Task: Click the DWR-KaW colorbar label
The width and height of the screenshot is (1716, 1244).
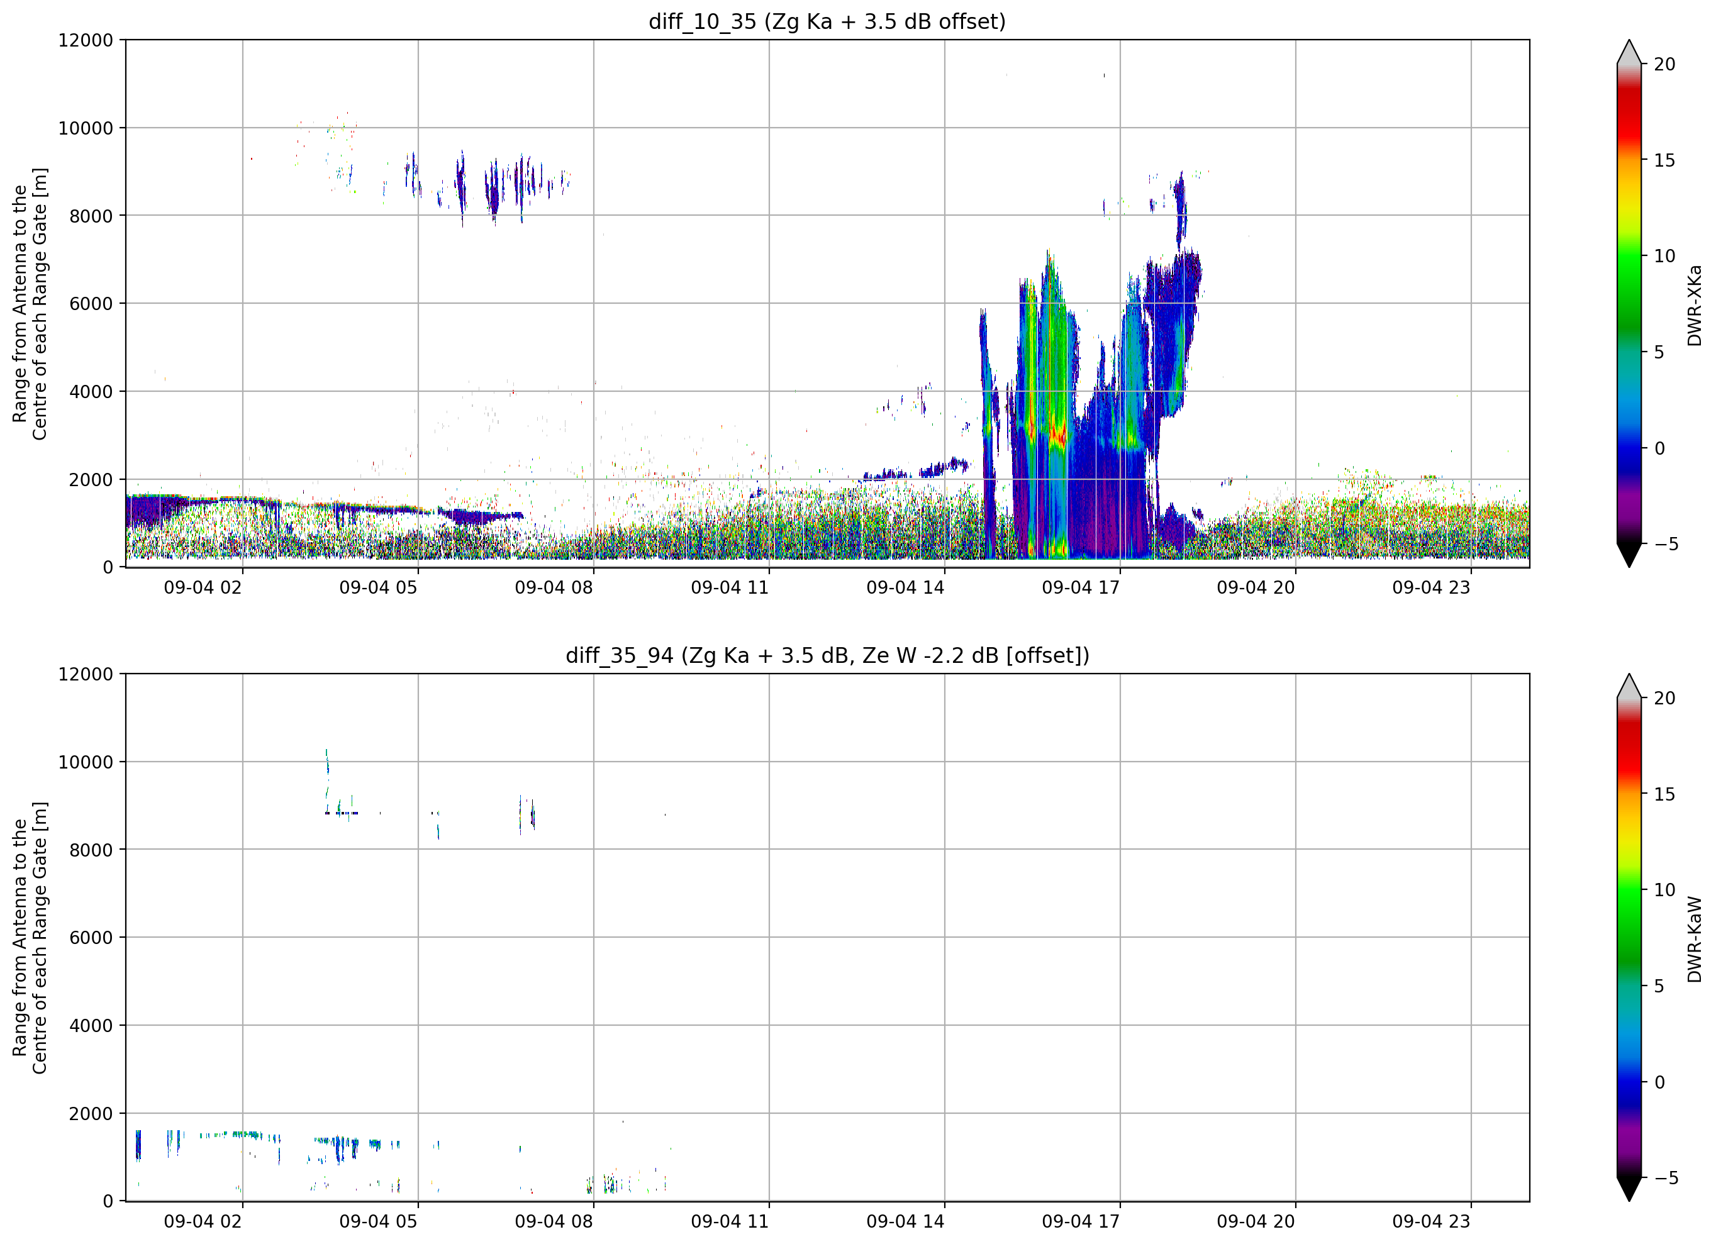Action: [x=1695, y=939]
